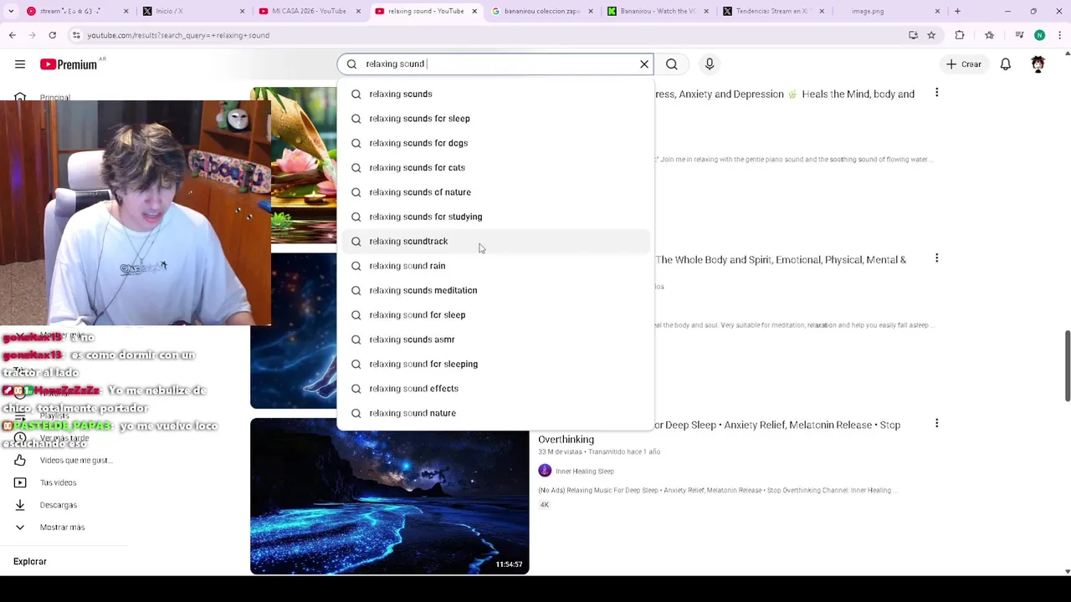
Task: Switch to MI CASA 2026 - YouTube tab
Action: (x=309, y=11)
